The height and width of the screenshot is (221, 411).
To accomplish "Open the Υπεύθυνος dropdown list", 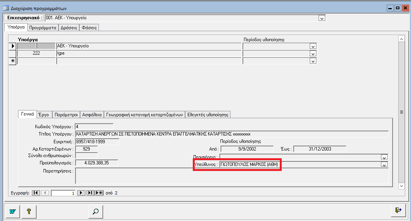I will point(384,165).
